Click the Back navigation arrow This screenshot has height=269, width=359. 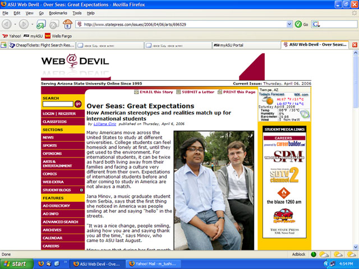pos(7,24)
